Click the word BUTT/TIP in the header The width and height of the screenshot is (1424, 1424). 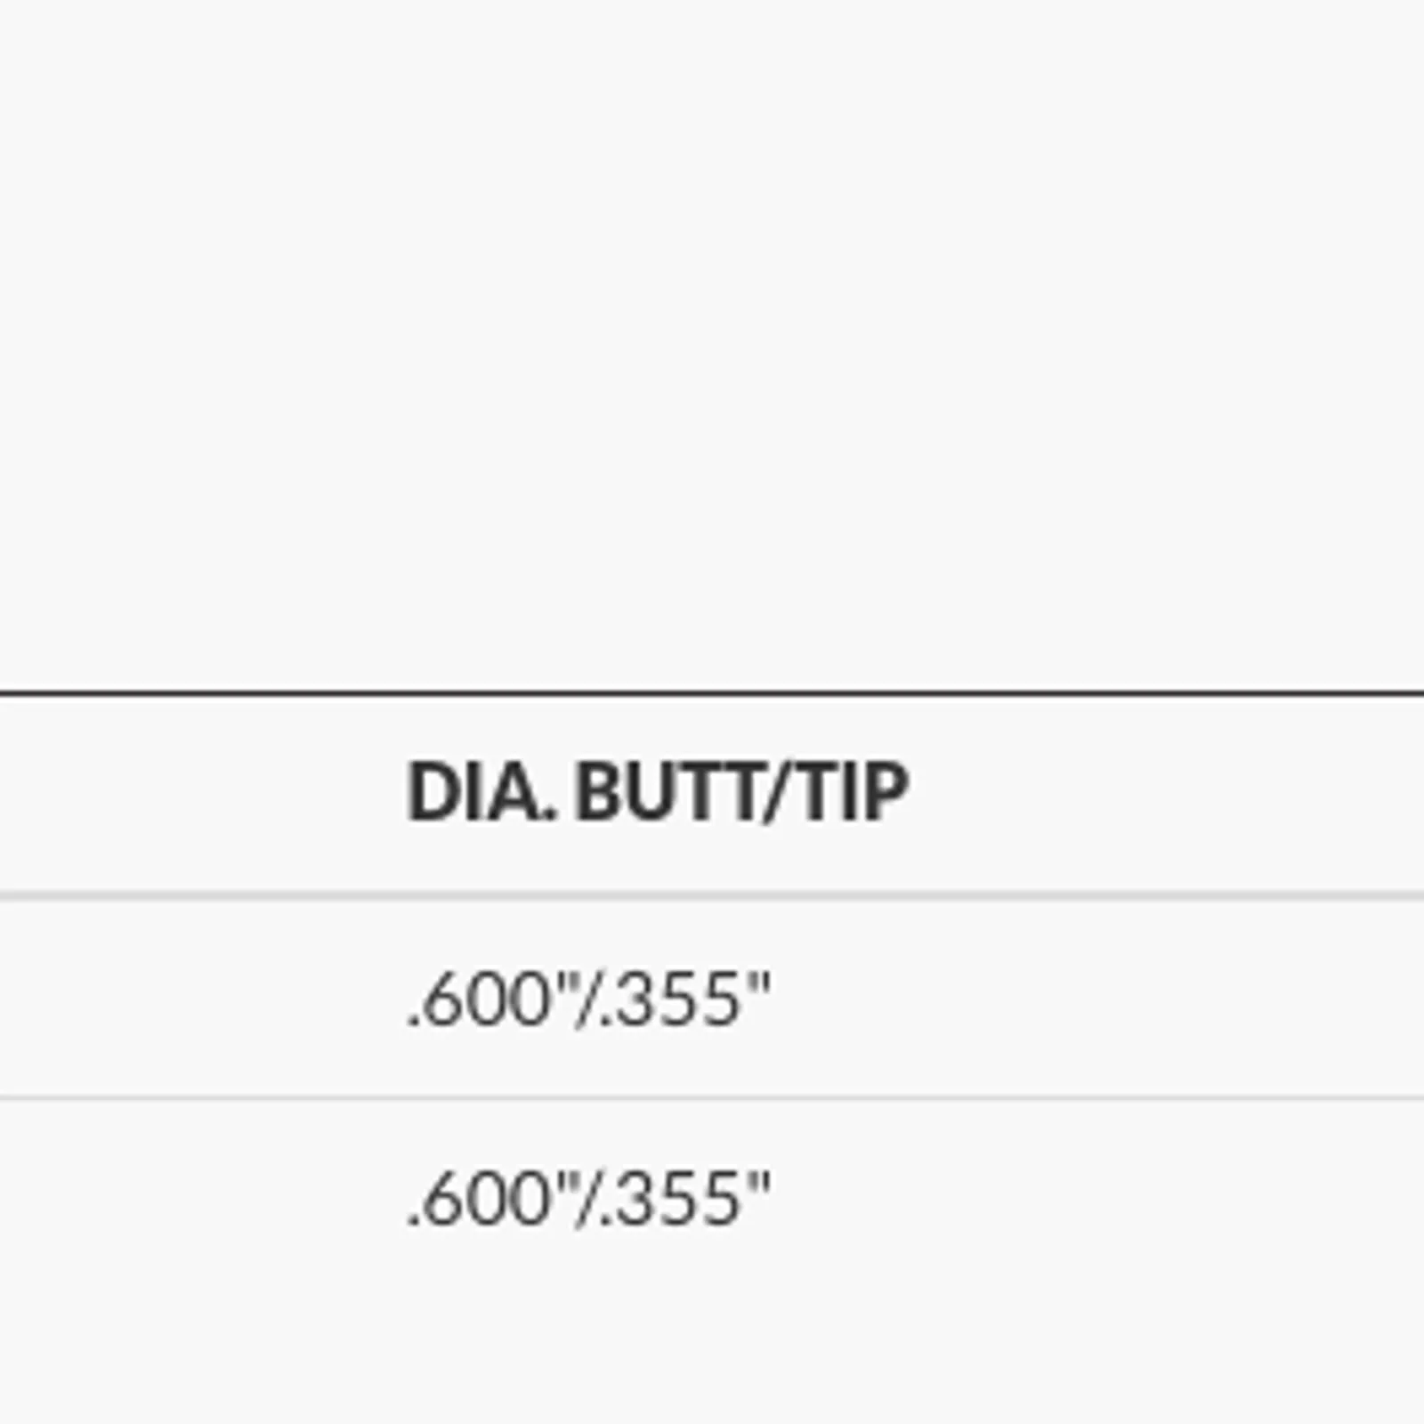click(x=742, y=791)
